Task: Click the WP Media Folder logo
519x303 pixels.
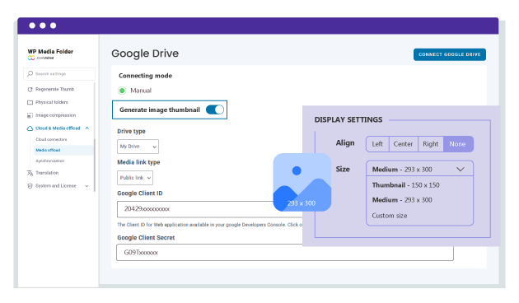Action: pyautogui.click(x=50, y=54)
